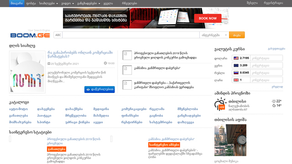Click the Tbilisi weather cloud-sun icon
The width and height of the screenshot is (292, 164).
pos(220,104)
